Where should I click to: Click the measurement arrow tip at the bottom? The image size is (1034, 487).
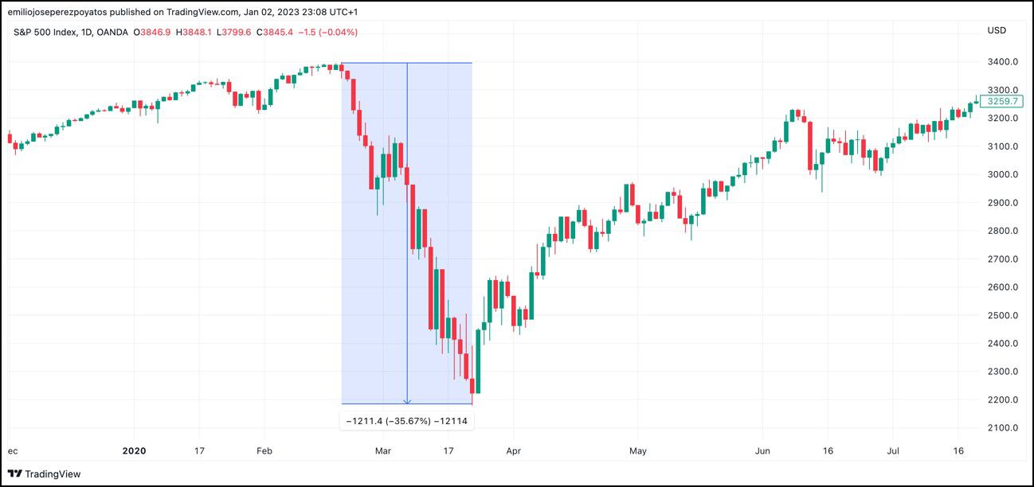coord(407,402)
